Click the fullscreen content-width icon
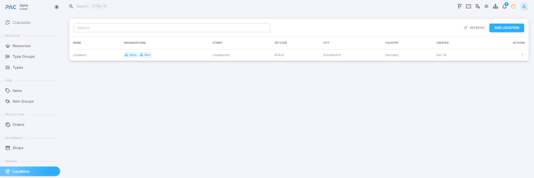Image resolution: width=534 pixels, height=178 pixels. point(468,6)
